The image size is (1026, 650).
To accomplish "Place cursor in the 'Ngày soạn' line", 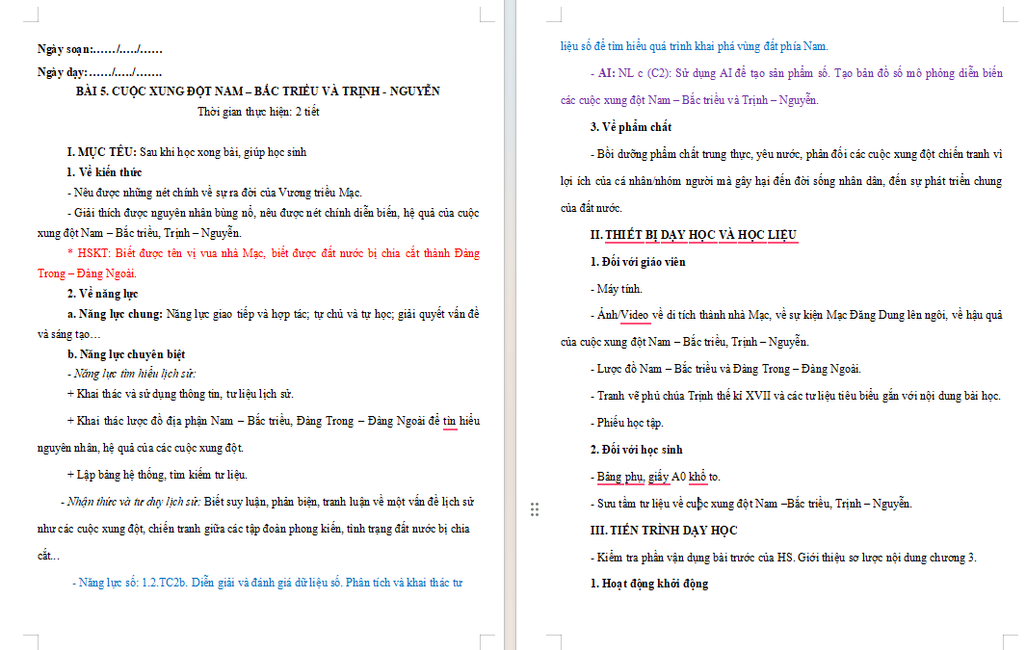I will point(99,49).
